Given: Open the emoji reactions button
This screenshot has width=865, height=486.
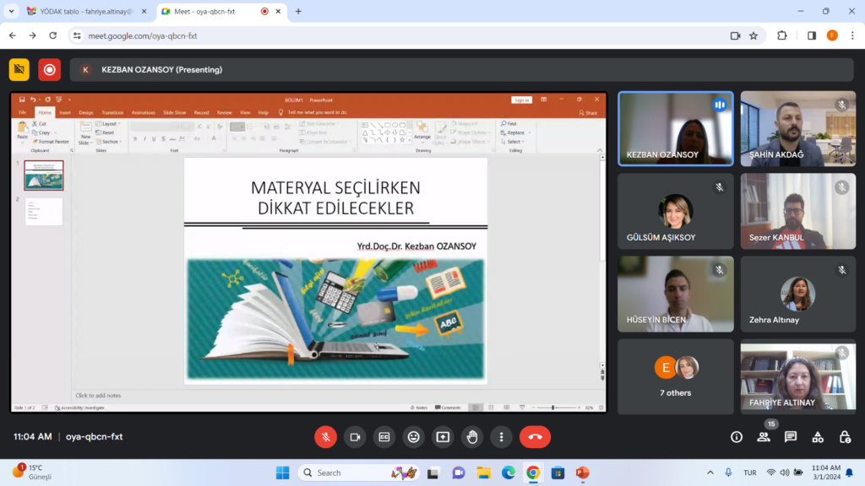Looking at the screenshot, I should point(413,437).
